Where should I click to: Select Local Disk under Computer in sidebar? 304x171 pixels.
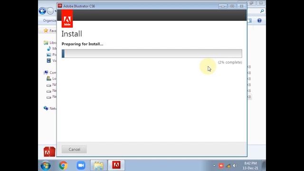51,78
